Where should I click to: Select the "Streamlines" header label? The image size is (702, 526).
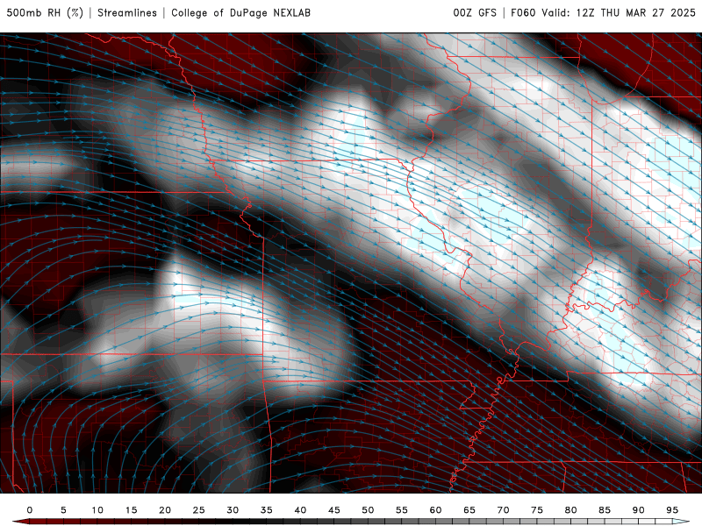[127, 12]
